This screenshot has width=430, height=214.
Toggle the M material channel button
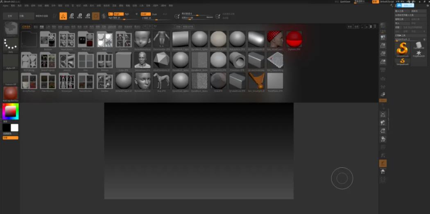point(137,14)
